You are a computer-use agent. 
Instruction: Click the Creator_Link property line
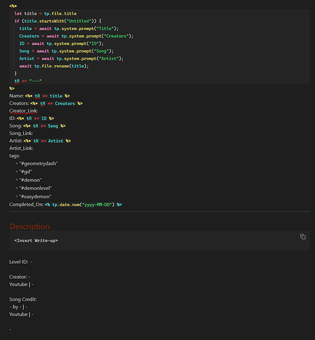[x=24, y=111]
